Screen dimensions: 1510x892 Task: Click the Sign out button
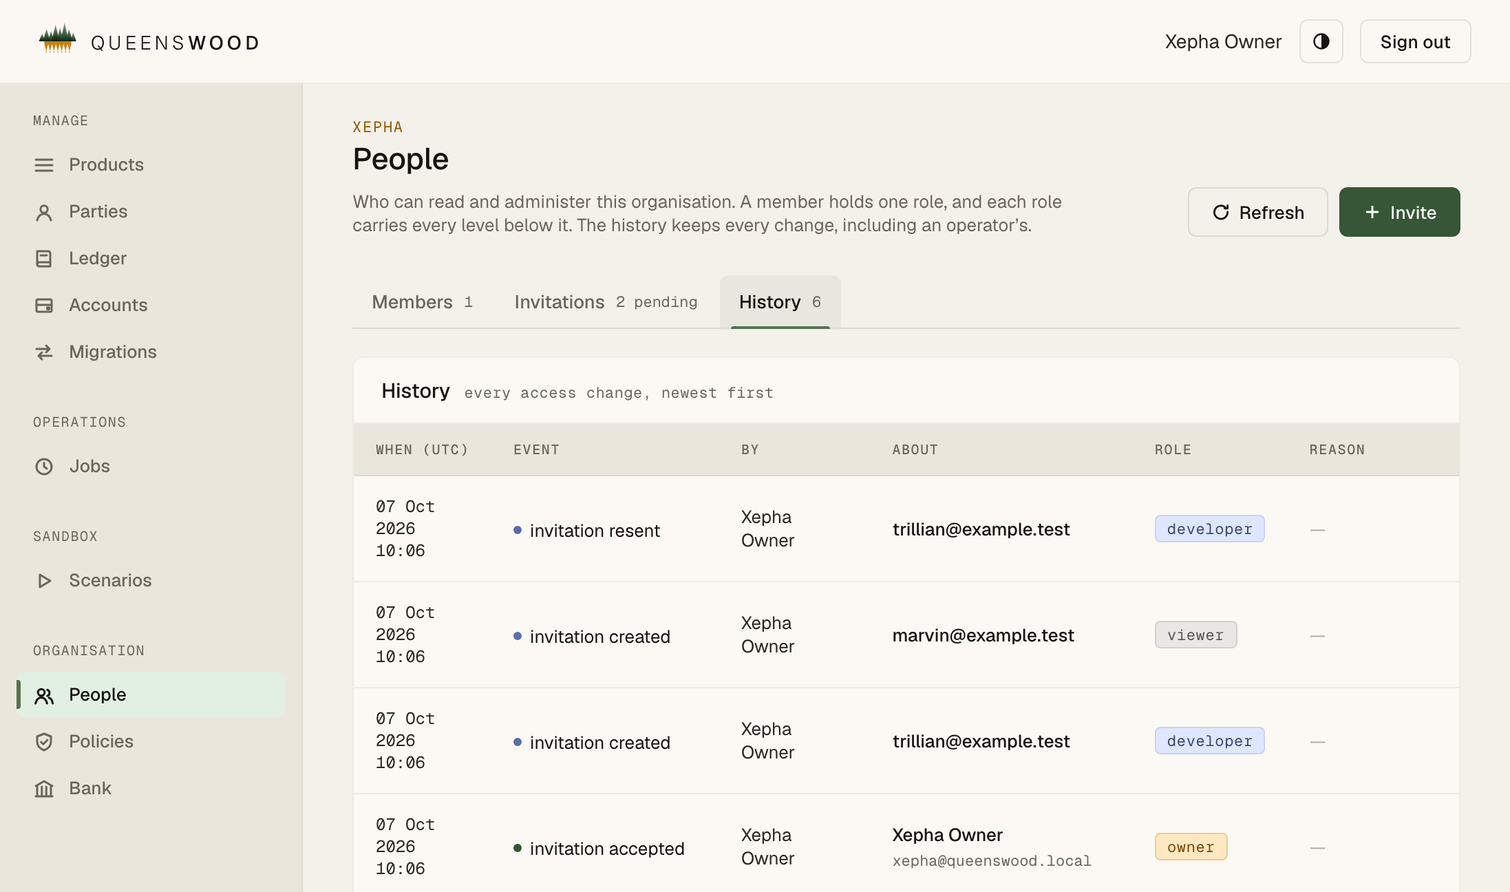click(1415, 41)
